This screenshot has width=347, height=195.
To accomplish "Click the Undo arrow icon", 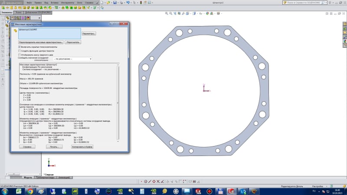I will 128,3.
